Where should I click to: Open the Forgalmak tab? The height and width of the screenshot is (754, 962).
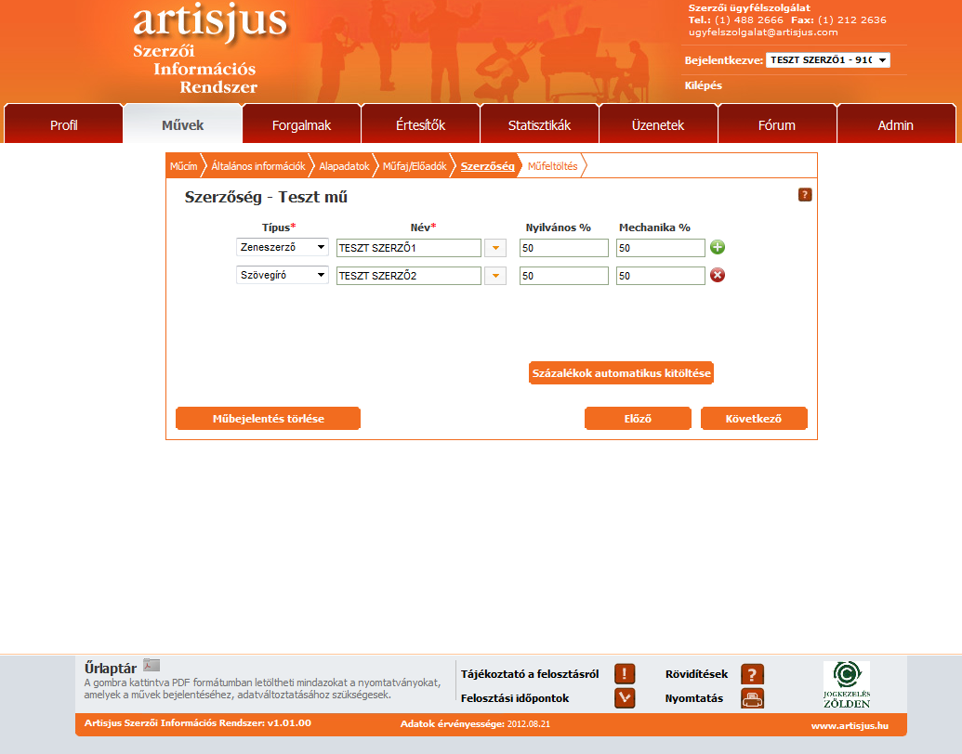[x=301, y=125]
